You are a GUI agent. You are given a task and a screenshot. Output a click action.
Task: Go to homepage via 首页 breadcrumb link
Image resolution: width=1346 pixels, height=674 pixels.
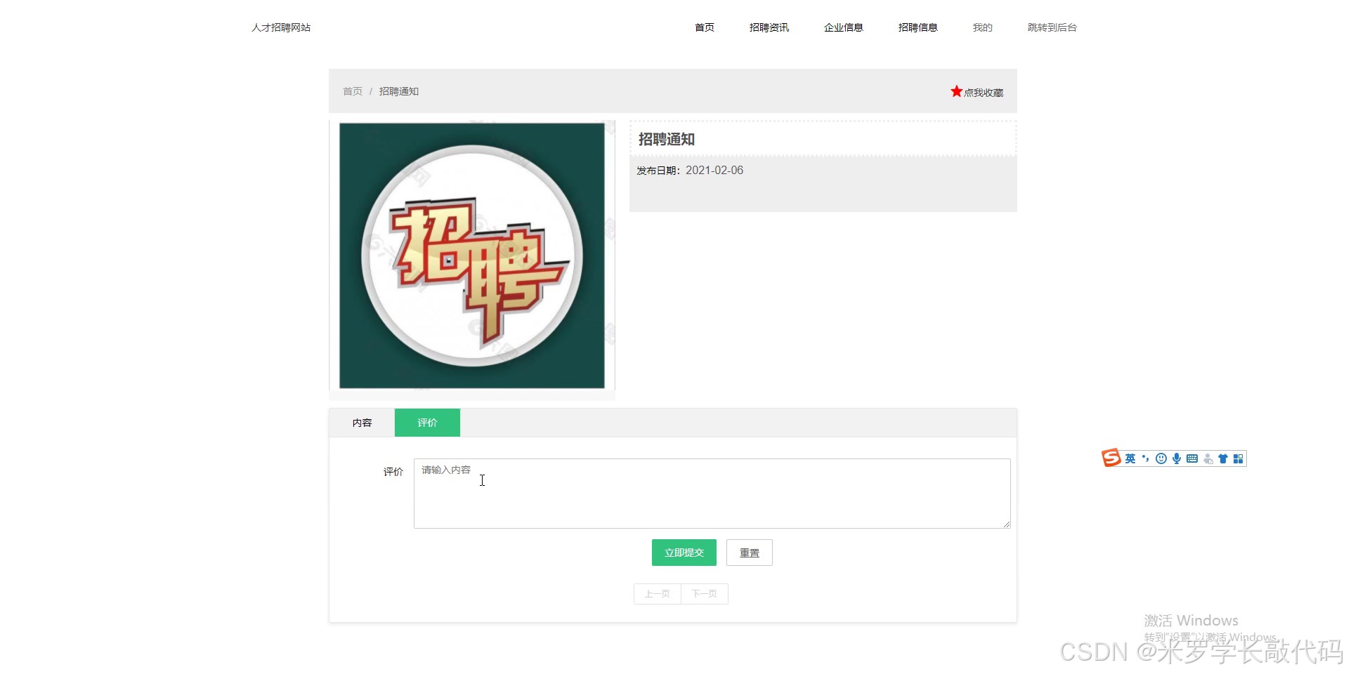click(352, 91)
